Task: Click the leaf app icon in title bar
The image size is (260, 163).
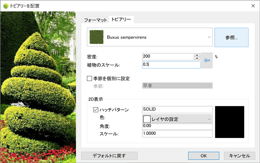Action: point(6,6)
